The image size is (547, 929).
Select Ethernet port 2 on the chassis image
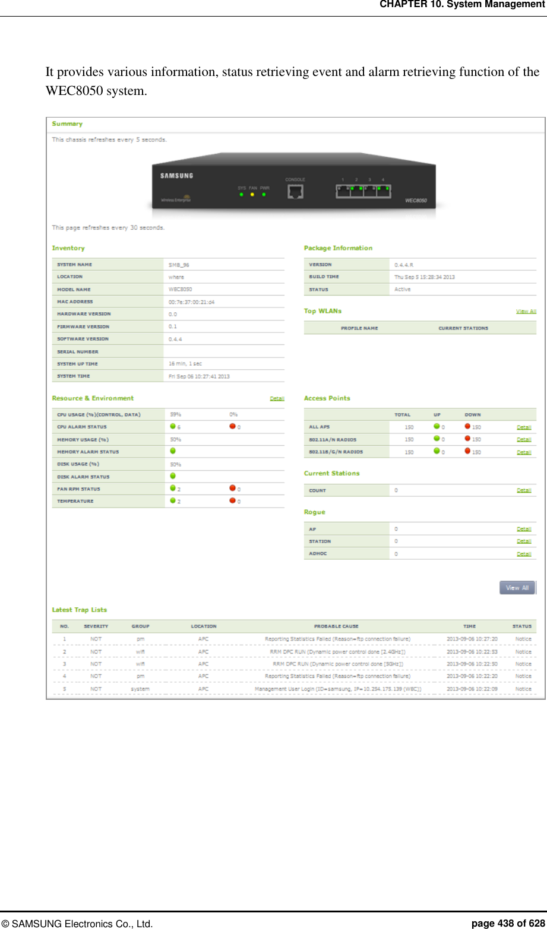pyautogui.click(x=356, y=191)
